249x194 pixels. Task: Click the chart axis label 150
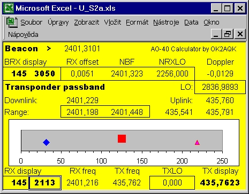[x=142, y=161]
